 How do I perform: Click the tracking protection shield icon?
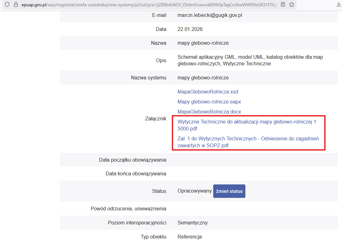tap(8, 5)
